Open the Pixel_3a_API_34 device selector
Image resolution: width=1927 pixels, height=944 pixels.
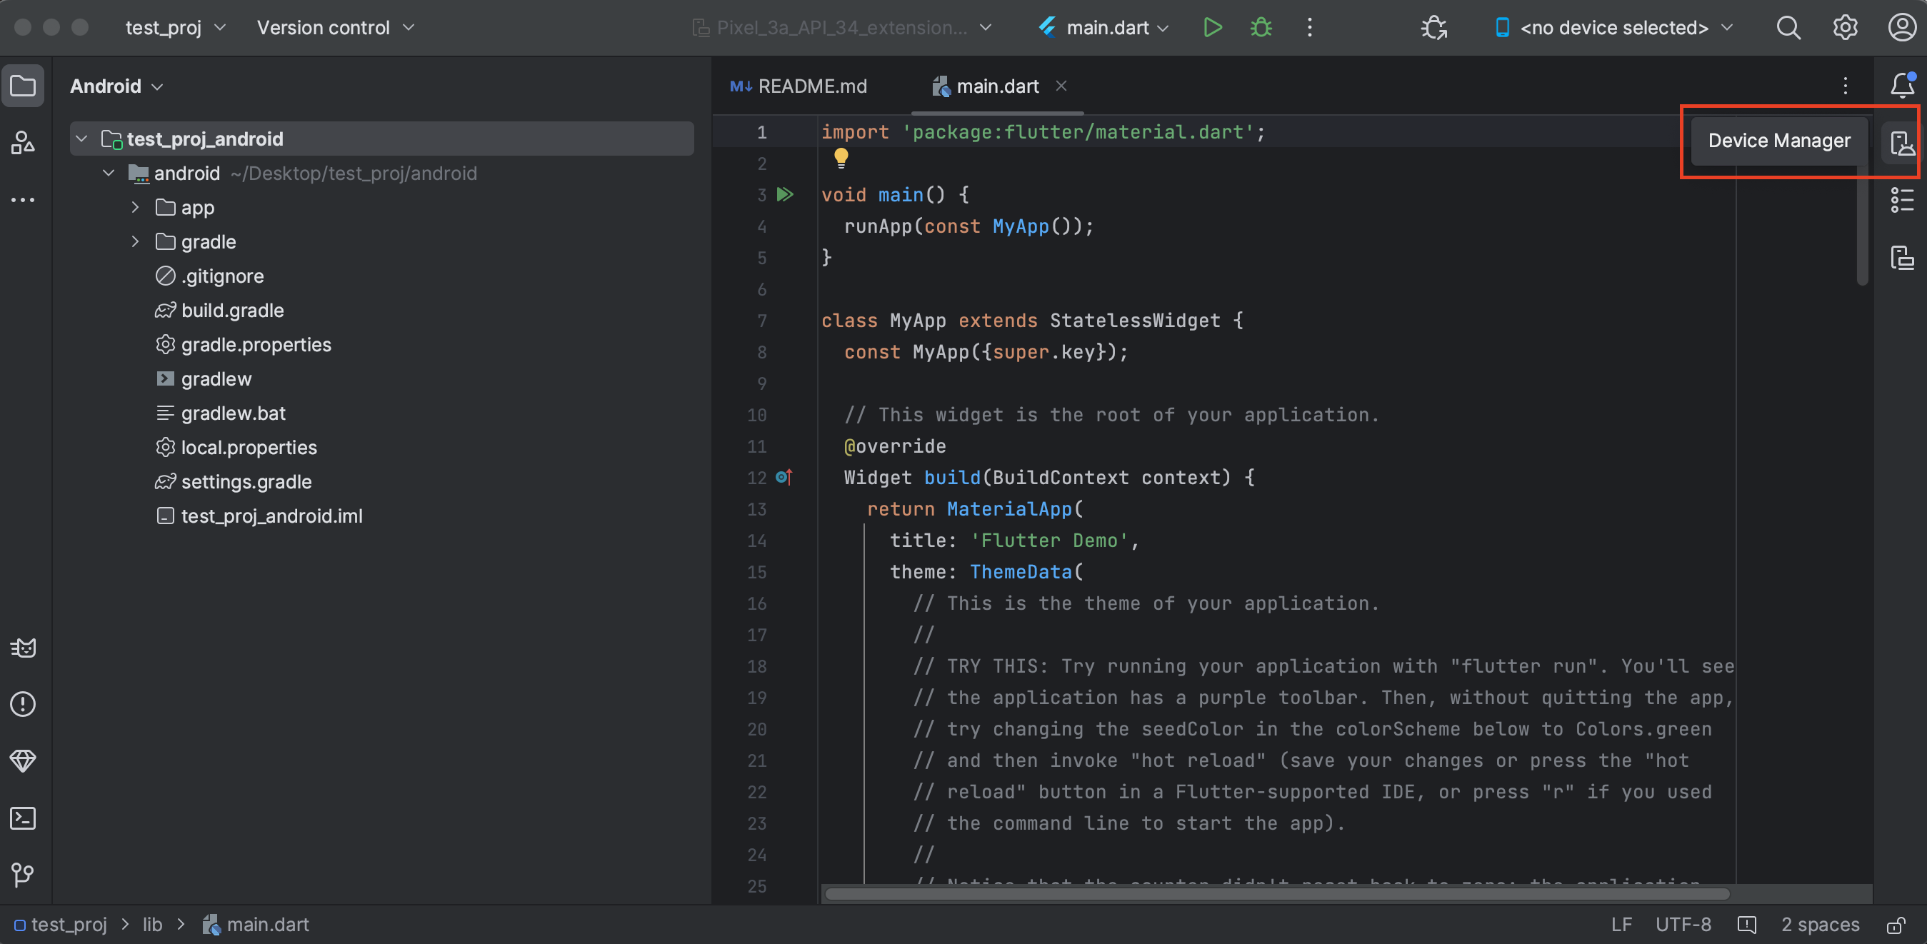(x=842, y=28)
